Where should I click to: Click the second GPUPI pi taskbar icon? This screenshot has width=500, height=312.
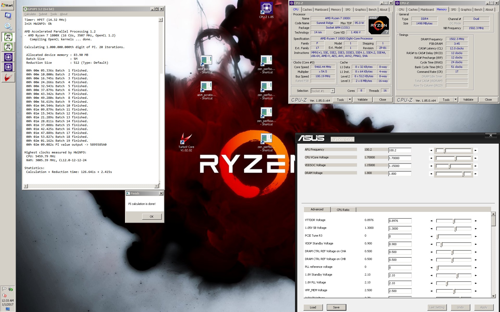pyautogui.click(x=8, y=47)
